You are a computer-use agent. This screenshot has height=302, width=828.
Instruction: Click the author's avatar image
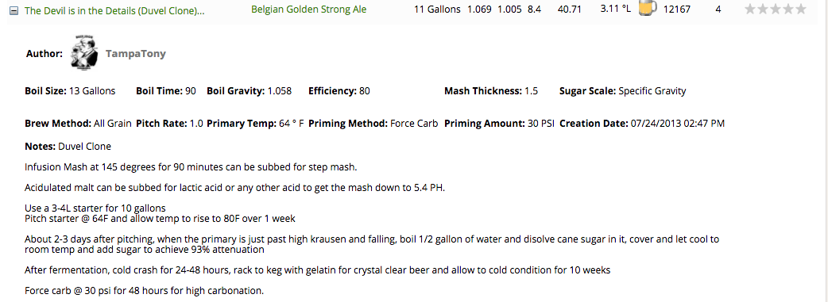point(84,53)
